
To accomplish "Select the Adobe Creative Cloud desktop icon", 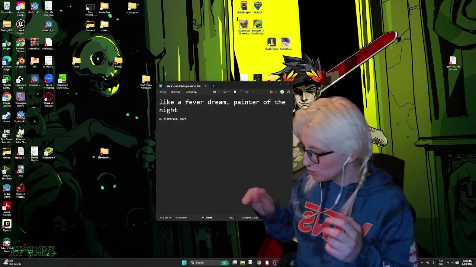I will [x=20, y=9].
